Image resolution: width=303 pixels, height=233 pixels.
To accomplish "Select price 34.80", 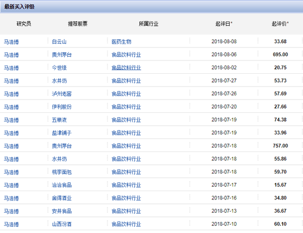I will [x=280, y=198].
